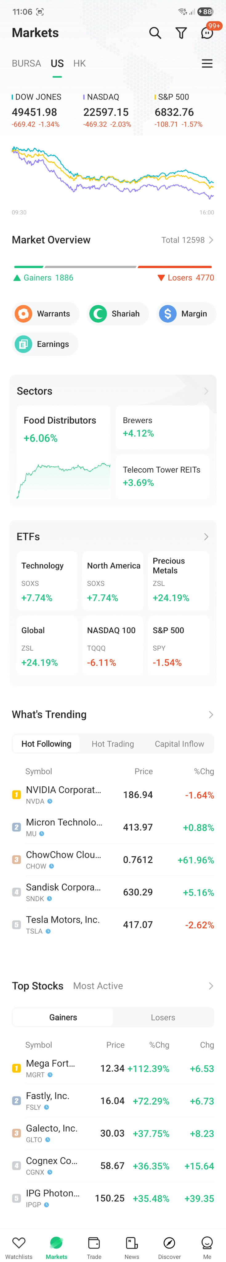This screenshot has height=1262, width=226.
Task: Open the Food Distributors sector chart
Action: point(64,452)
